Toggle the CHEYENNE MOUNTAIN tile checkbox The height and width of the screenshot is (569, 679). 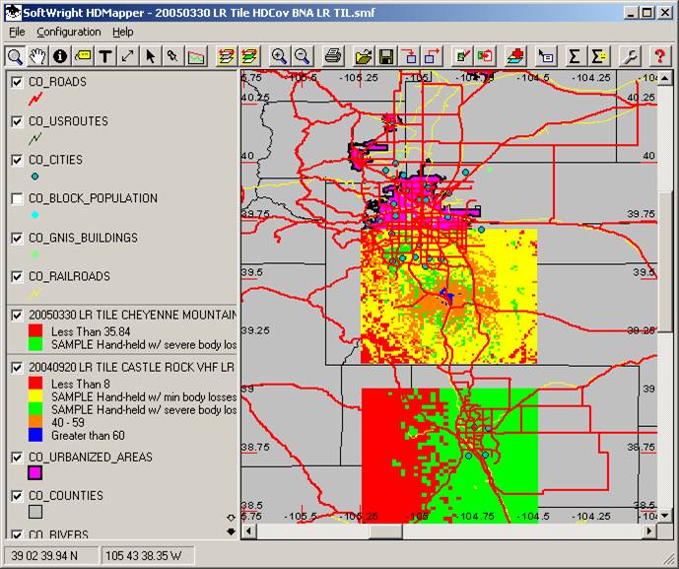point(17,315)
